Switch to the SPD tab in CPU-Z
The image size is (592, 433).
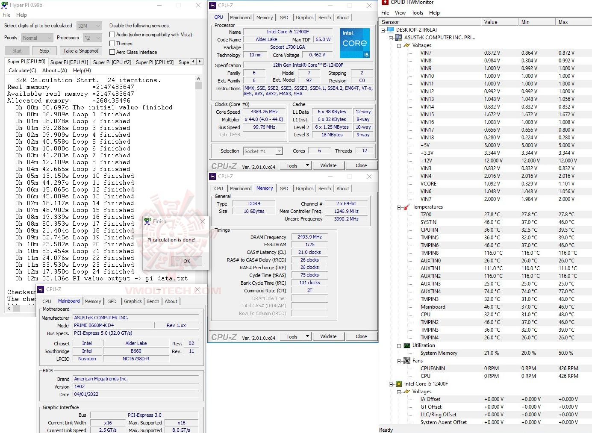pos(284,17)
